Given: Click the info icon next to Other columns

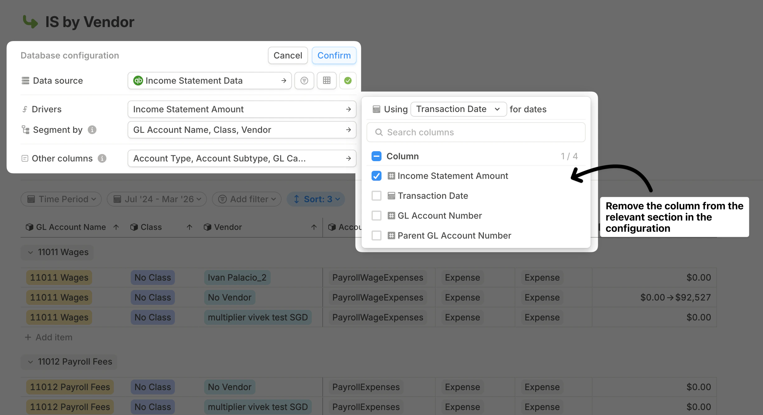Looking at the screenshot, I should pos(102,158).
